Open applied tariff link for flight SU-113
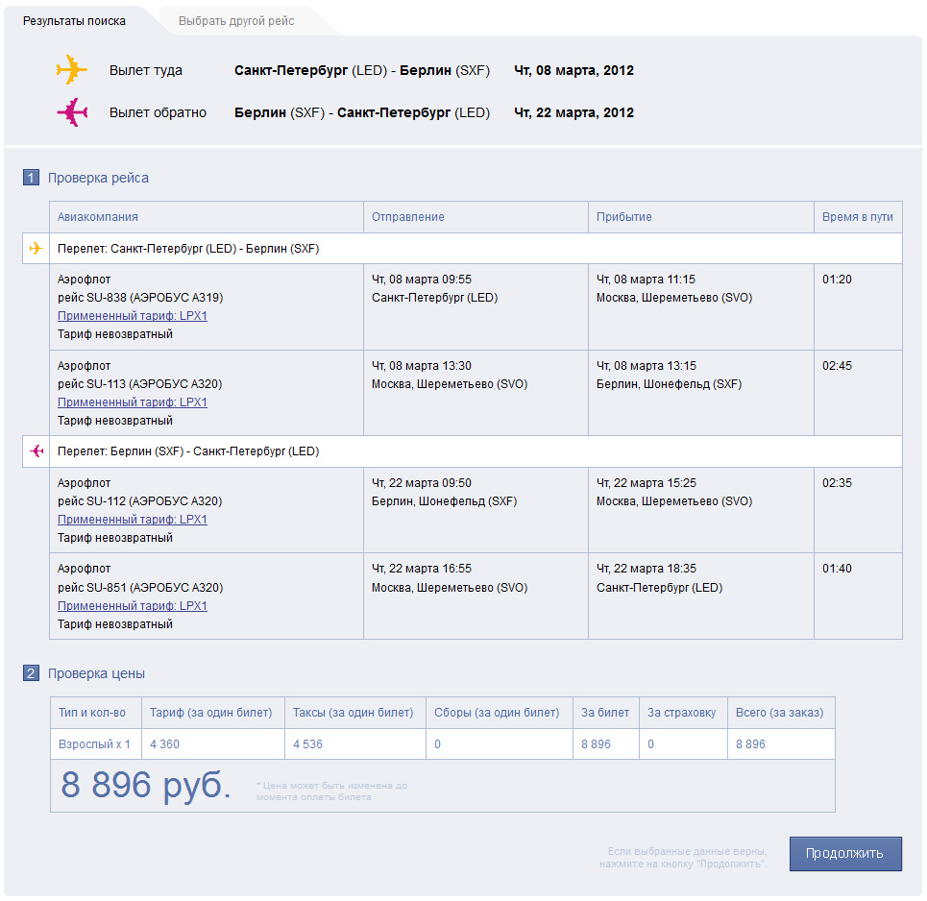Image resolution: width=927 pixels, height=901 pixels. tap(133, 402)
